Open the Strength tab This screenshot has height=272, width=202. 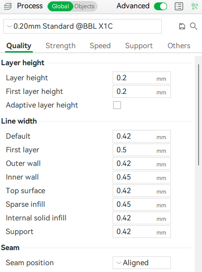coord(60,46)
